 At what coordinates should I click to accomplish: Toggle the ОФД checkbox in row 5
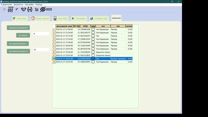point(93,42)
